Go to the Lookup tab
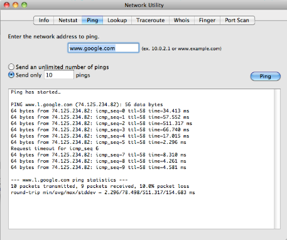 (117, 20)
